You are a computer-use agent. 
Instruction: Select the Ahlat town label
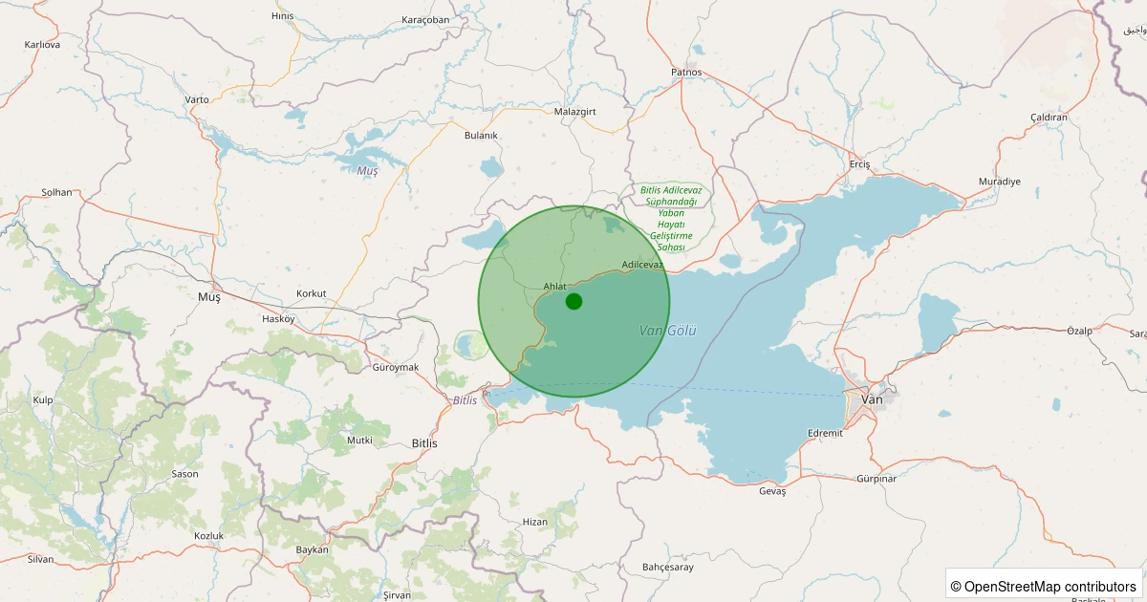[554, 287]
